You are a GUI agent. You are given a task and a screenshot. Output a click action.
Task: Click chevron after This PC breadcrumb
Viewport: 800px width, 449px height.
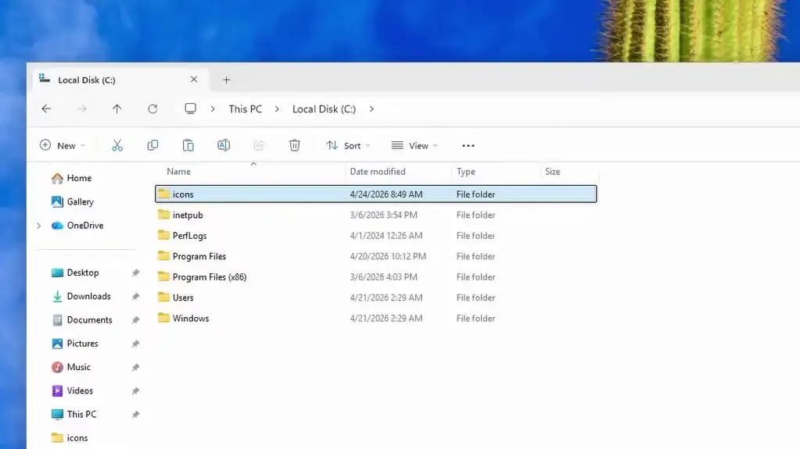(x=277, y=109)
